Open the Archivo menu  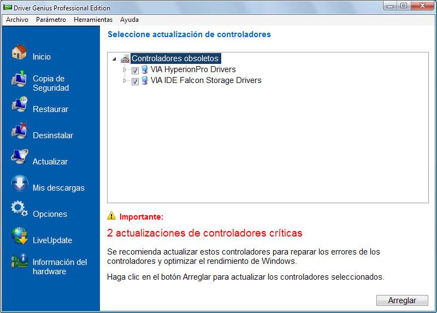pos(17,20)
